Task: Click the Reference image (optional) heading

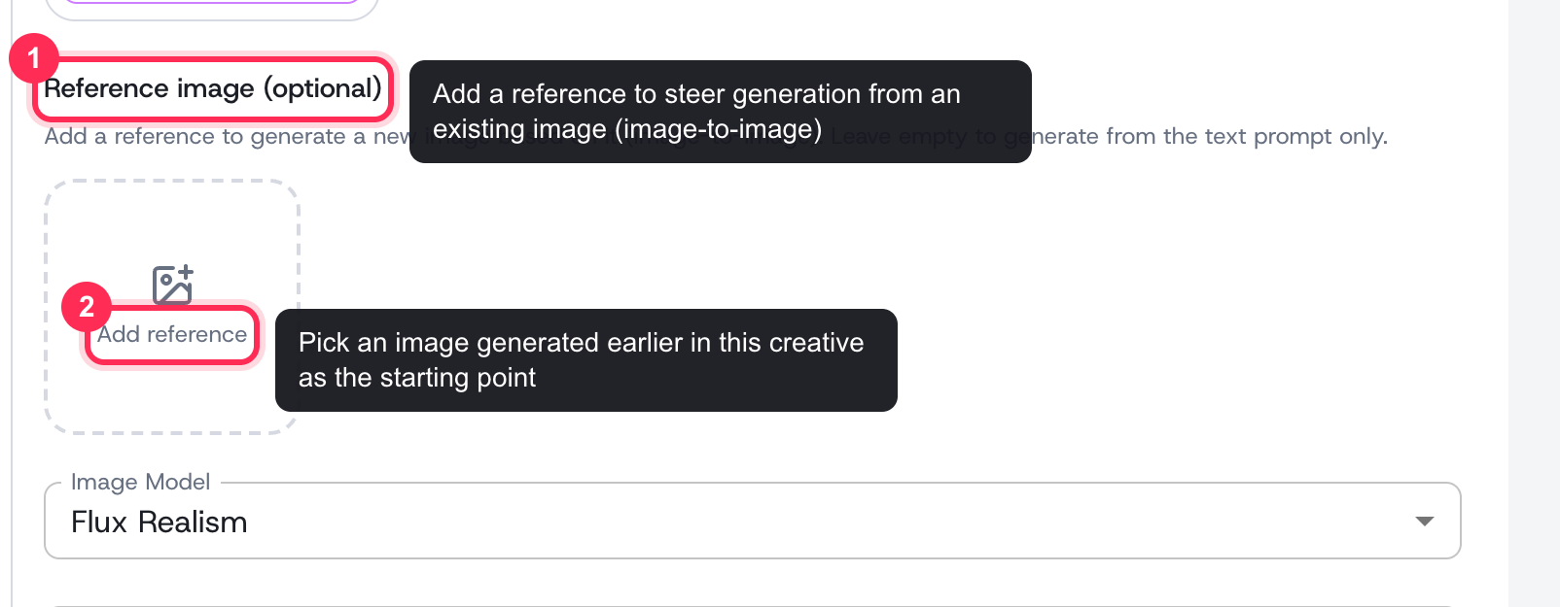Action: pos(213,88)
